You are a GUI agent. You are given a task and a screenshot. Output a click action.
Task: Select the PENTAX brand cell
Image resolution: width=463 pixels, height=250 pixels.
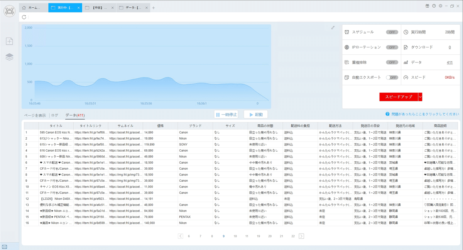[195, 217]
